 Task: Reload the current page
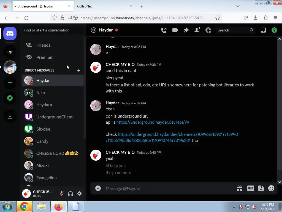tap(26, 18)
